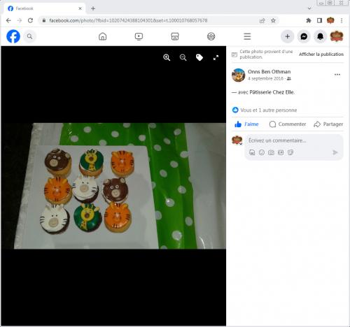
Task: Click the Écrivez un commentaire field
Action: (x=277, y=140)
